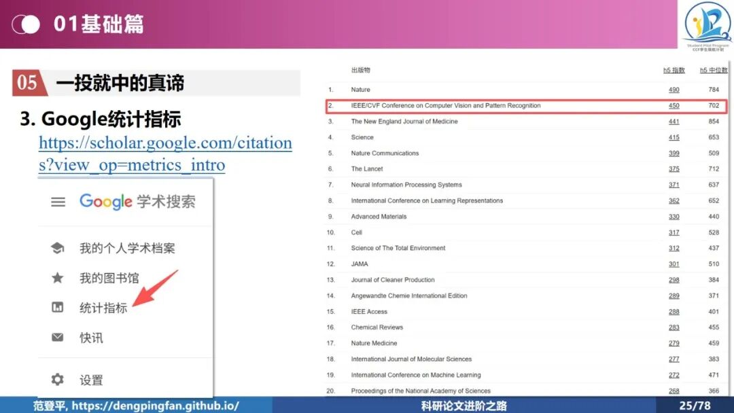Click the gear icon for 设置
This screenshot has height=413, width=734.
pos(58,379)
